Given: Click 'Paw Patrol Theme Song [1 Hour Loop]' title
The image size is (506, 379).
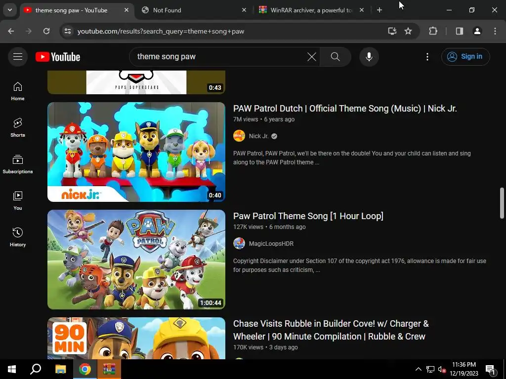Looking at the screenshot, I should coord(308,216).
